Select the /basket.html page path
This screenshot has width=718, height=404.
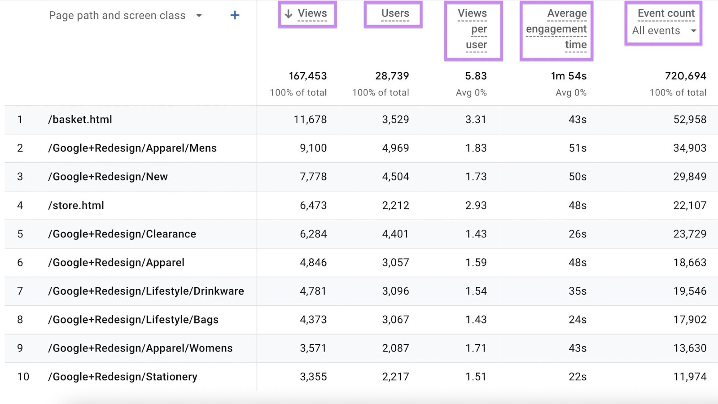coord(80,120)
